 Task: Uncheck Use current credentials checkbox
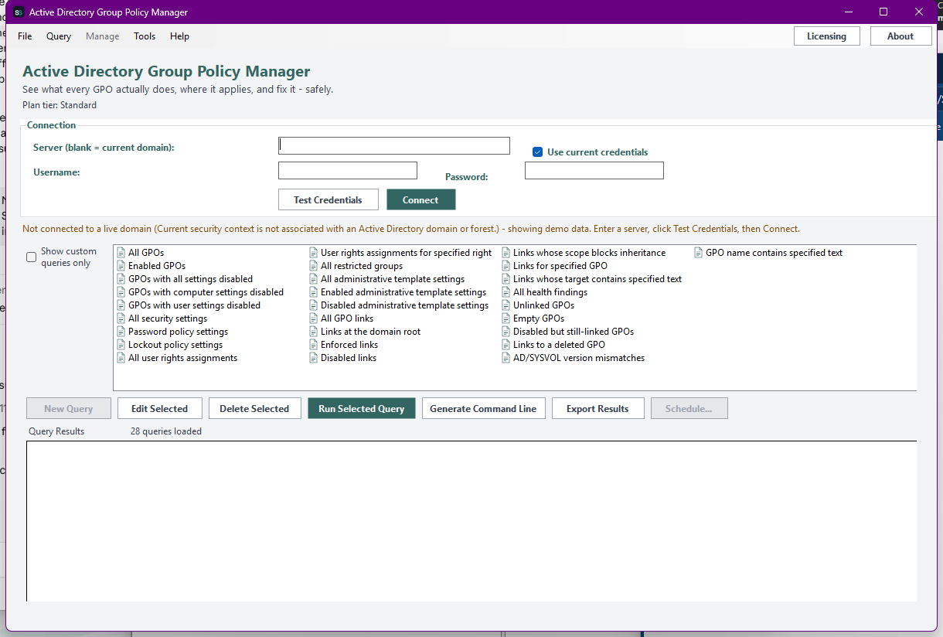(x=538, y=152)
